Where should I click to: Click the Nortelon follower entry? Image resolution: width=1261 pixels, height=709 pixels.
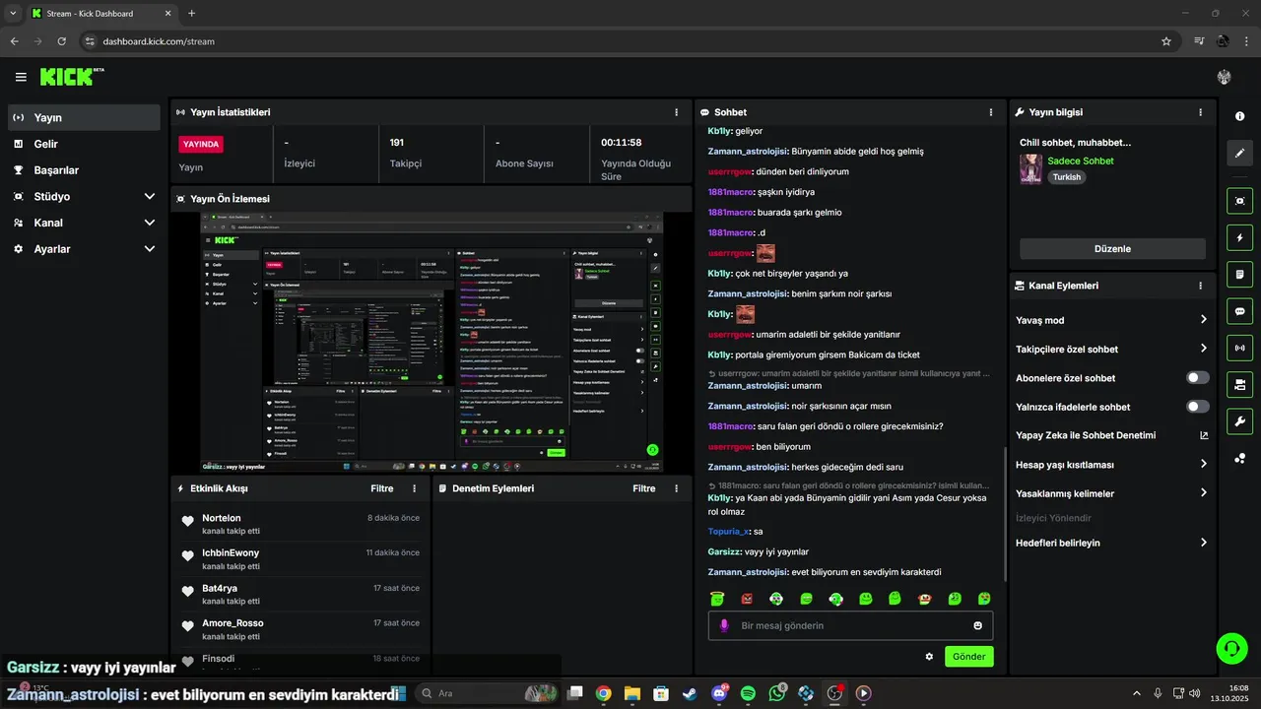[299, 524]
